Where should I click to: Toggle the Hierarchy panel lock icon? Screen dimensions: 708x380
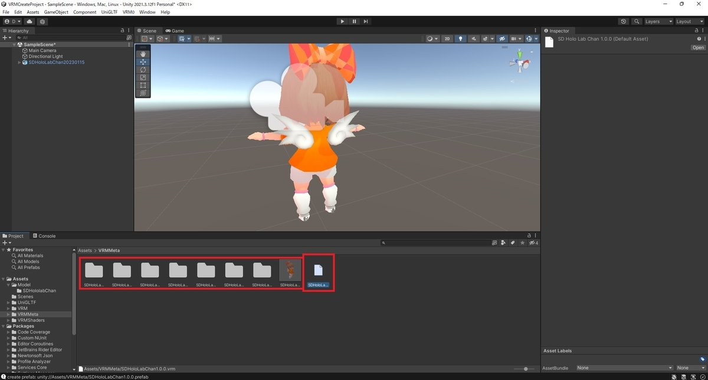[x=122, y=31]
